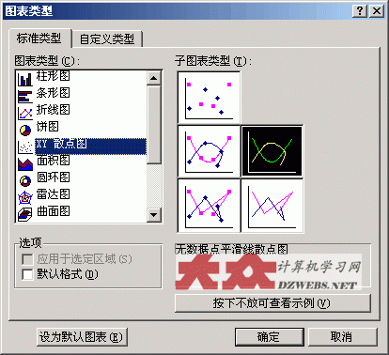This screenshot has height=355, width=389.
Task: Select the 圆环图 doughnut chart icon
Action: [25, 180]
